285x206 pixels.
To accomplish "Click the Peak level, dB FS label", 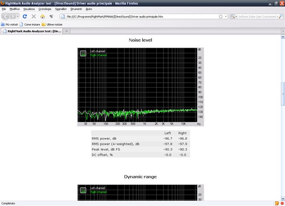I will 106,149.
